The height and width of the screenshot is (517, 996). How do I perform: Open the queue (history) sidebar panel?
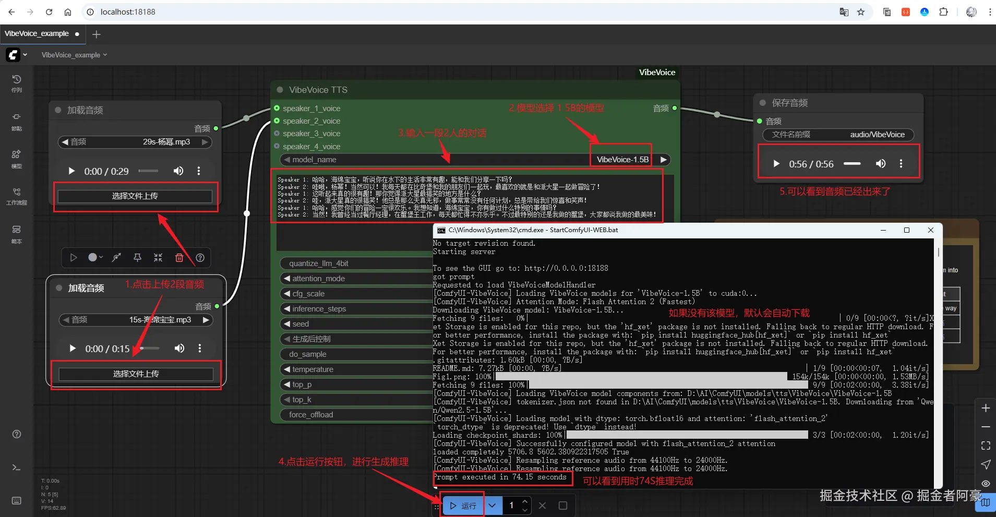(17, 83)
